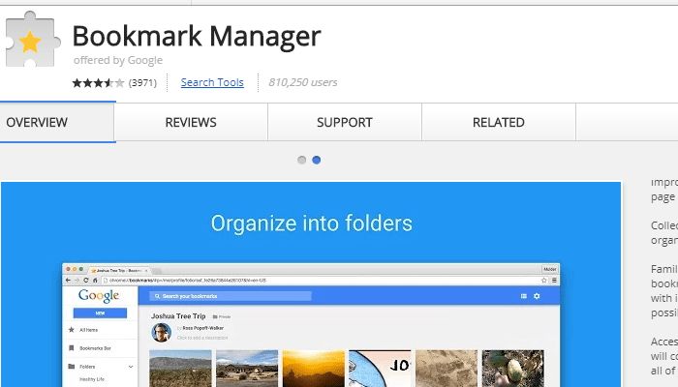Switch to list view in bookmark preview
The image size is (678, 387).
click(523, 296)
